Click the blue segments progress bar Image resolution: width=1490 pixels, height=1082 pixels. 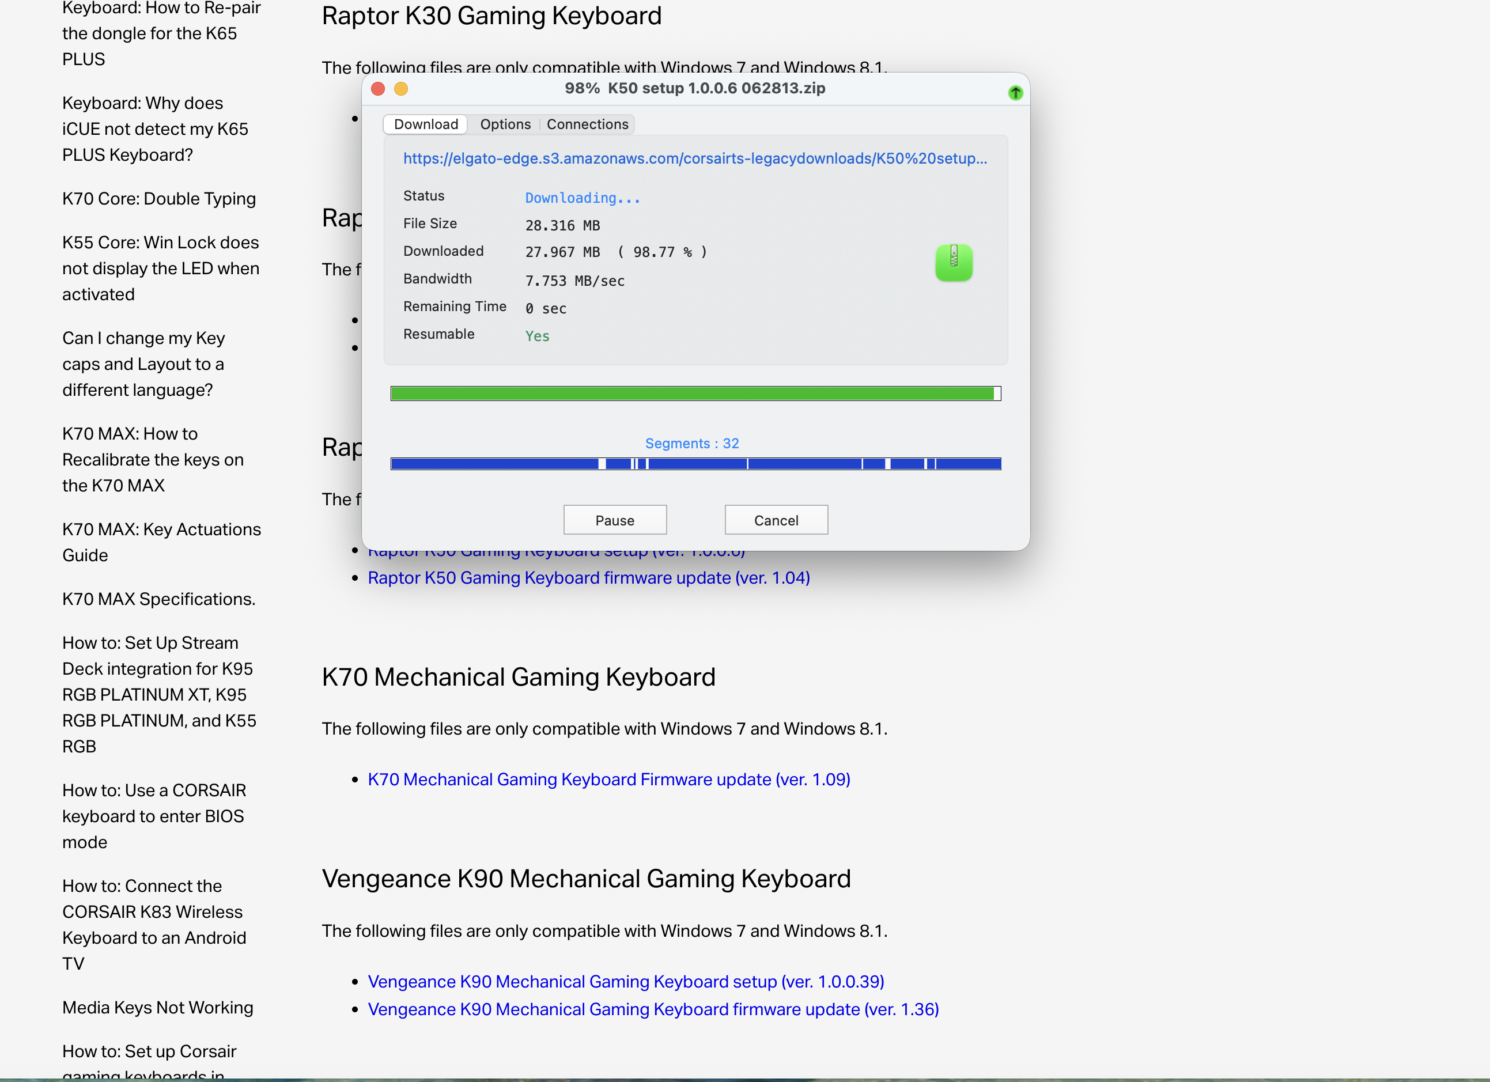pos(695,464)
